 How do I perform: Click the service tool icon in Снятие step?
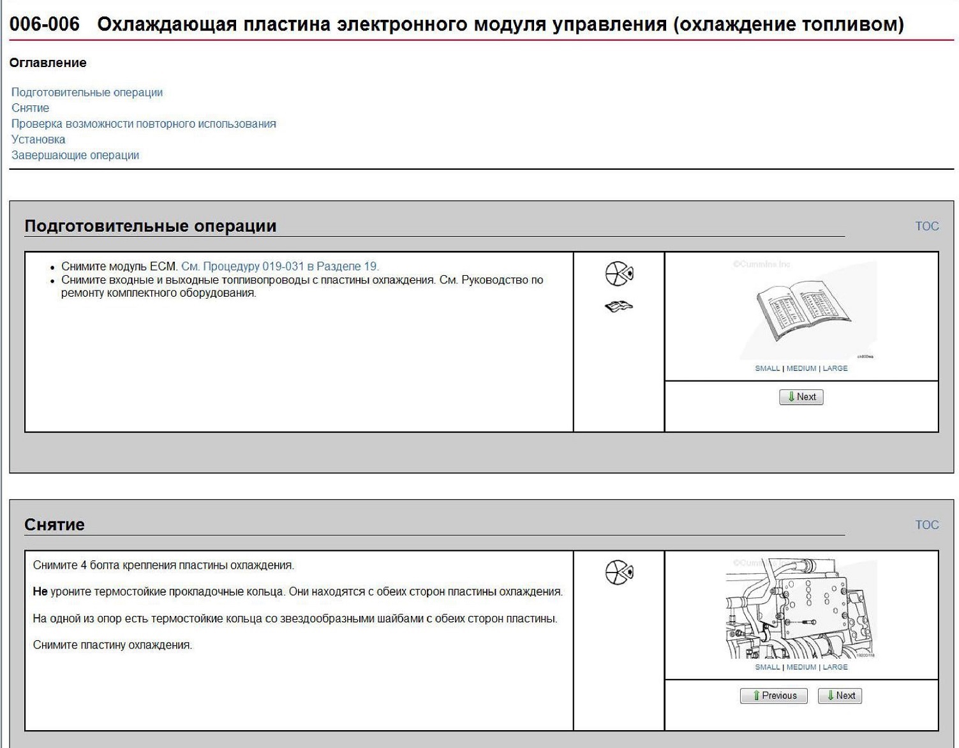(x=619, y=572)
